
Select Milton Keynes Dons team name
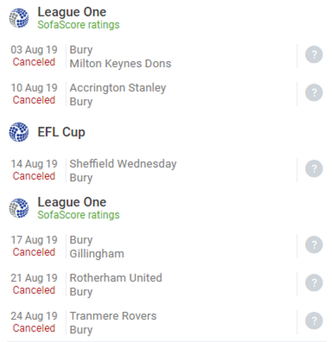(x=120, y=64)
